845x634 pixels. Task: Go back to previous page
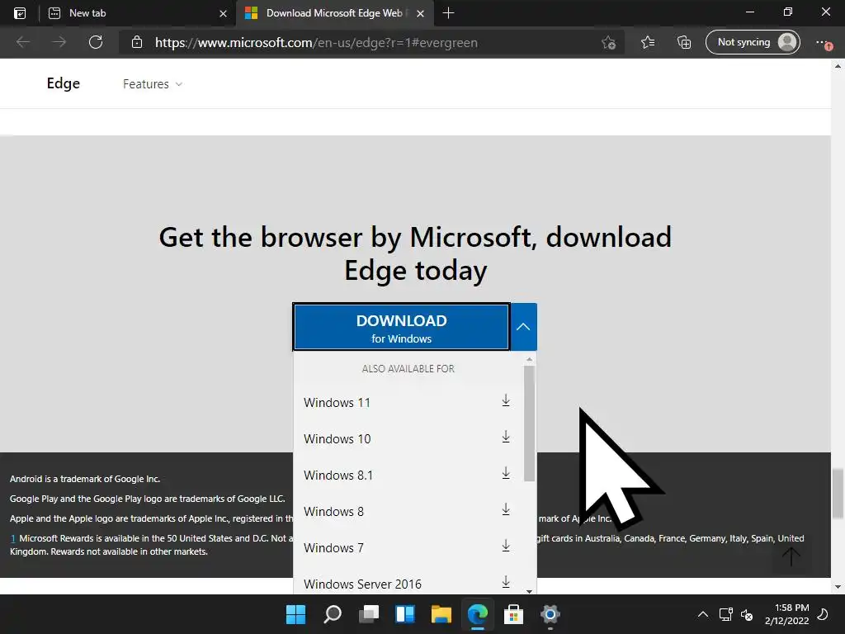click(x=22, y=42)
